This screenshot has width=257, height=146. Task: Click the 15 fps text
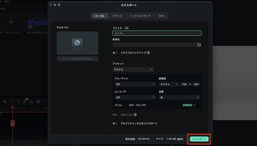coord(119,105)
